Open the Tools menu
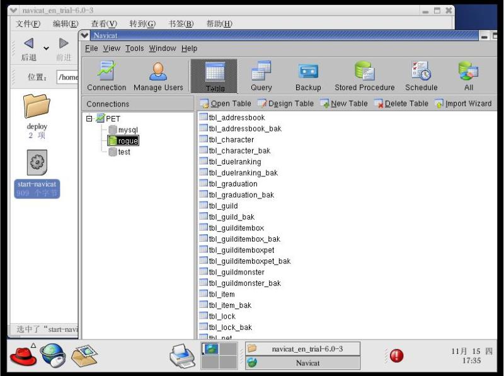This screenshot has width=504, height=376. click(x=134, y=48)
